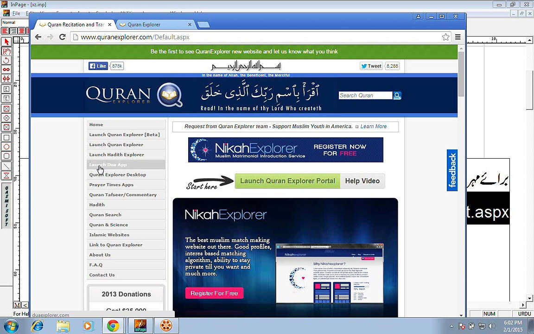The height and width of the screenshot is (334, 534).
Task: Click the Quran search magnifier button
Action: click(397, 96)
